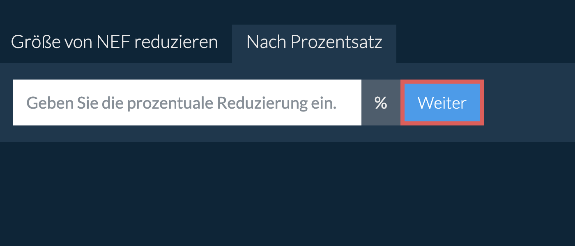Click the Weiter button
Image resolution: width=575 pixels, height=246 pixels.
point(442,102)
